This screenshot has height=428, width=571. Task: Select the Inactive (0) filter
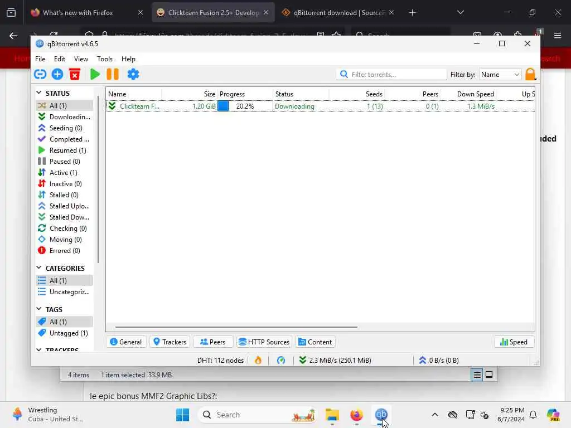[x=64, y=184]
